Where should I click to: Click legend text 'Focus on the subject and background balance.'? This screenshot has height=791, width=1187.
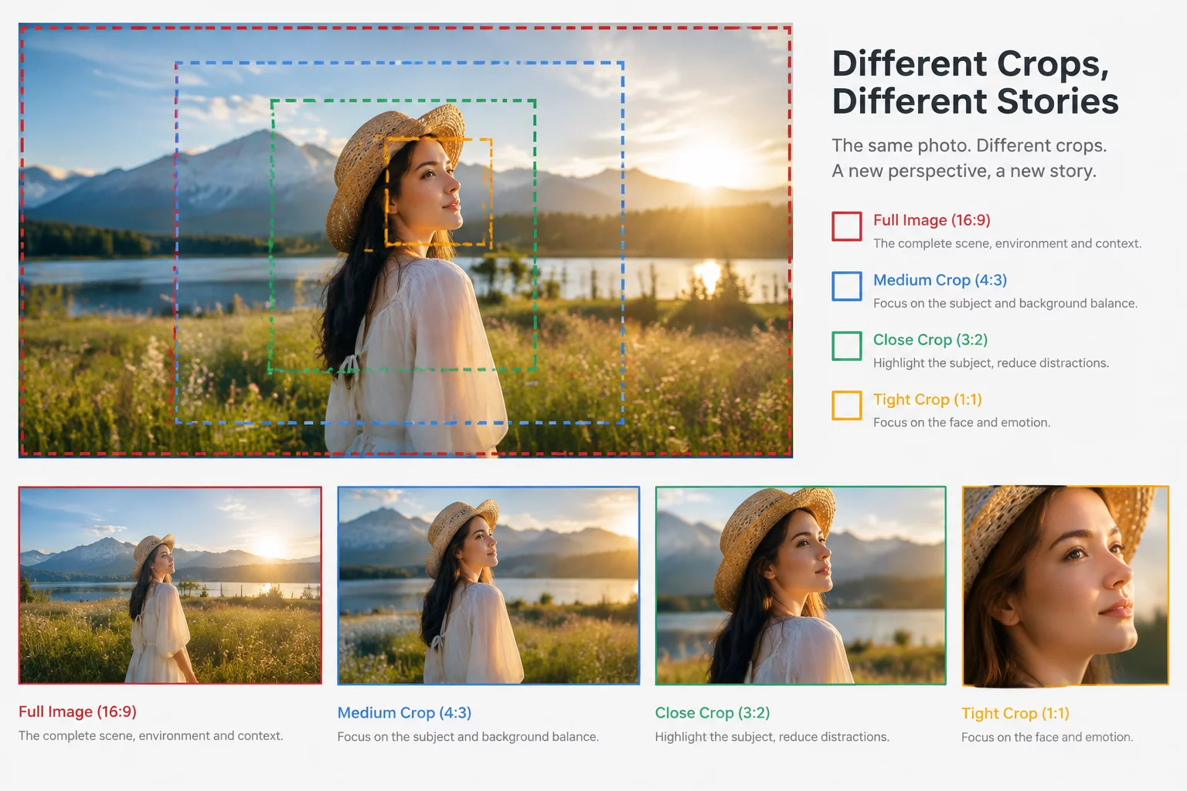coord(1005,304)
